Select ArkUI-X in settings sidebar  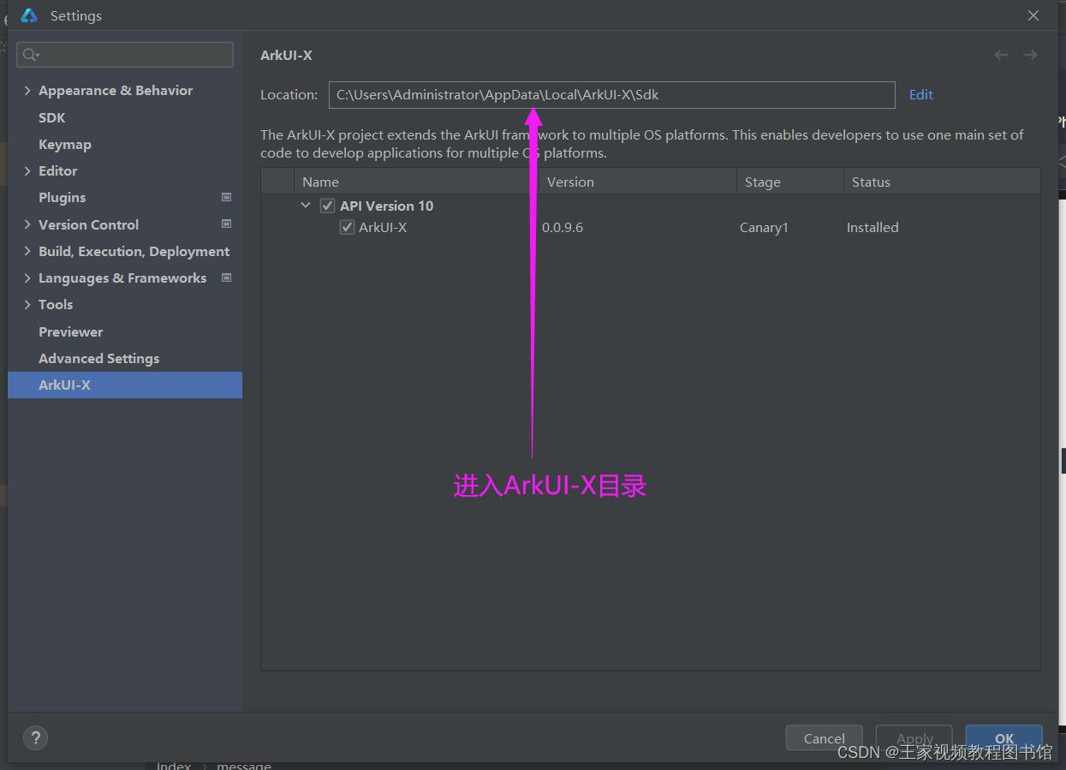125,385
